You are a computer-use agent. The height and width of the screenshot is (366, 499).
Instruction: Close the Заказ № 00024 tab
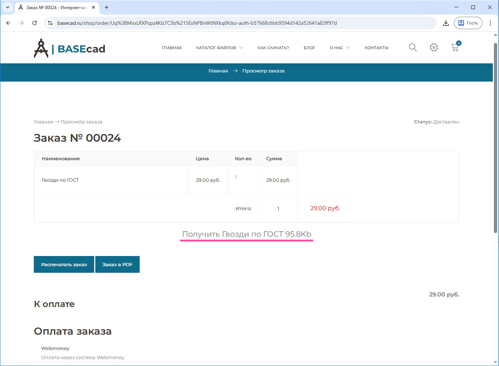click(93, 7)
